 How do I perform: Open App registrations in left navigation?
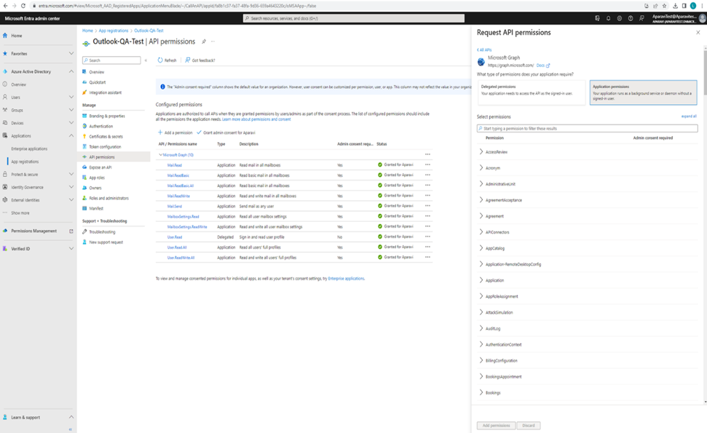point(25,162)
